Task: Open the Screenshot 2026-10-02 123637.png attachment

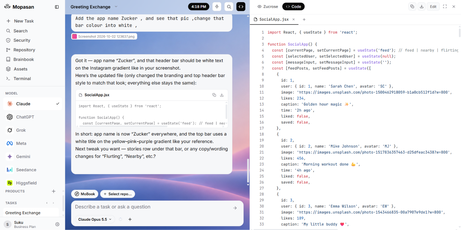Action: (104, 36)
